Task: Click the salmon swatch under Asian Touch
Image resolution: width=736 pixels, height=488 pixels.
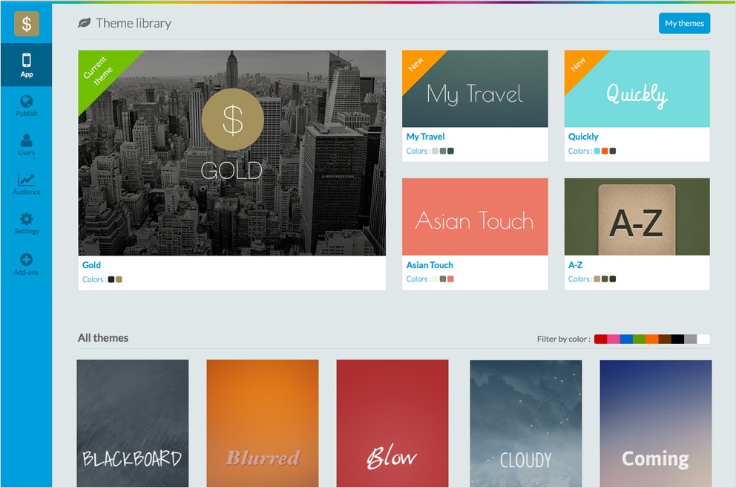Action: [450, 279]
